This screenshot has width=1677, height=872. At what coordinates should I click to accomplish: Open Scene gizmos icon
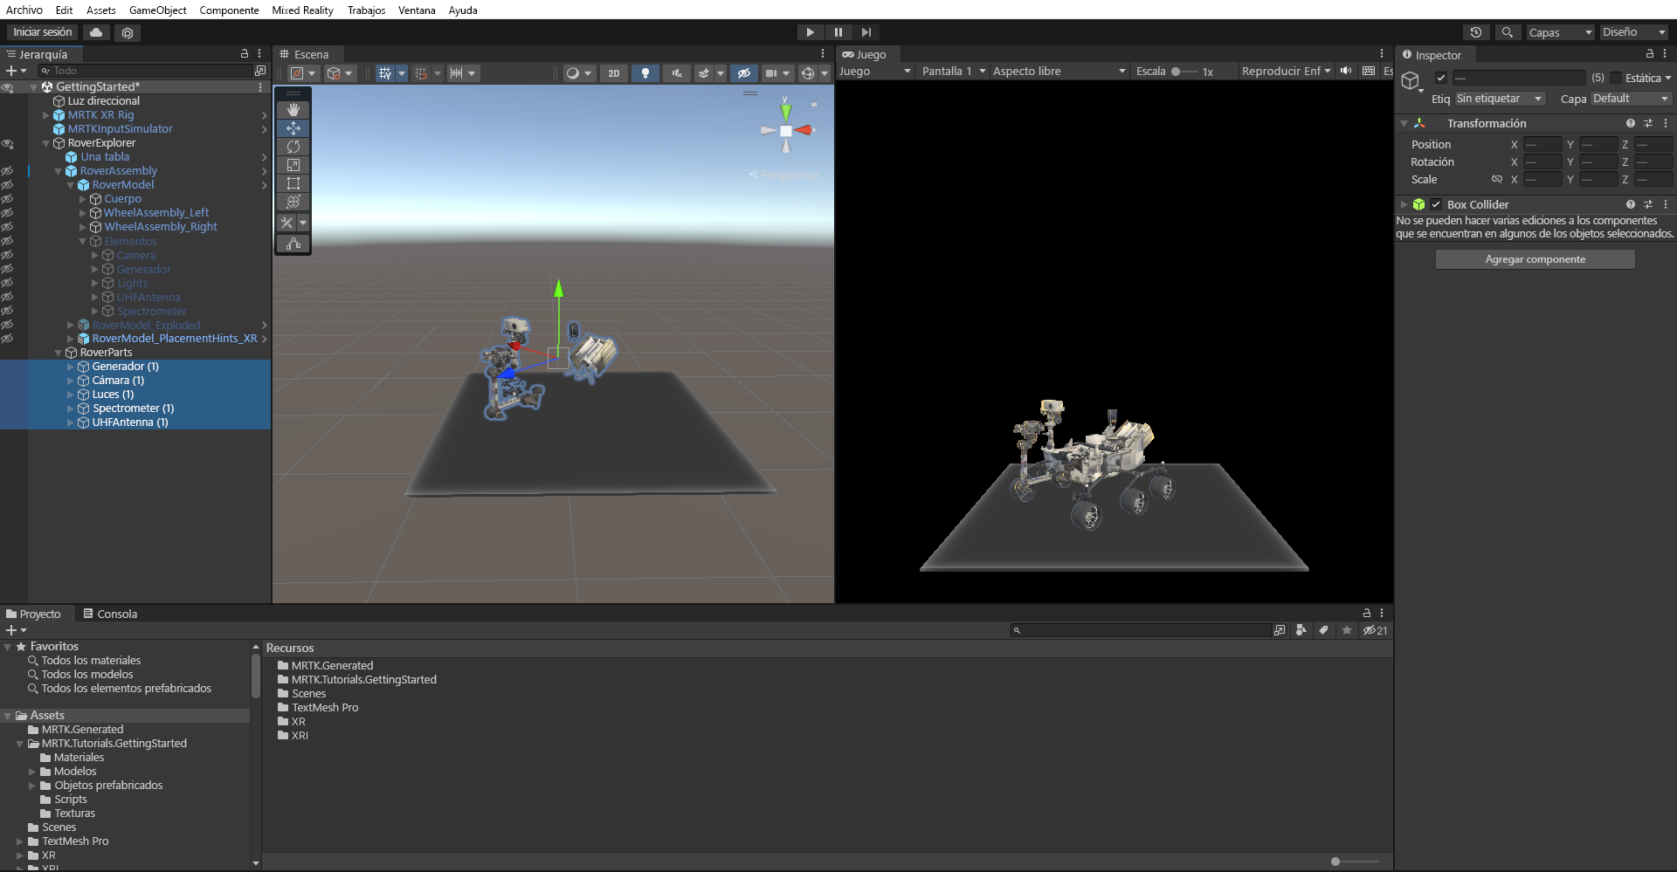pos(808,73)
